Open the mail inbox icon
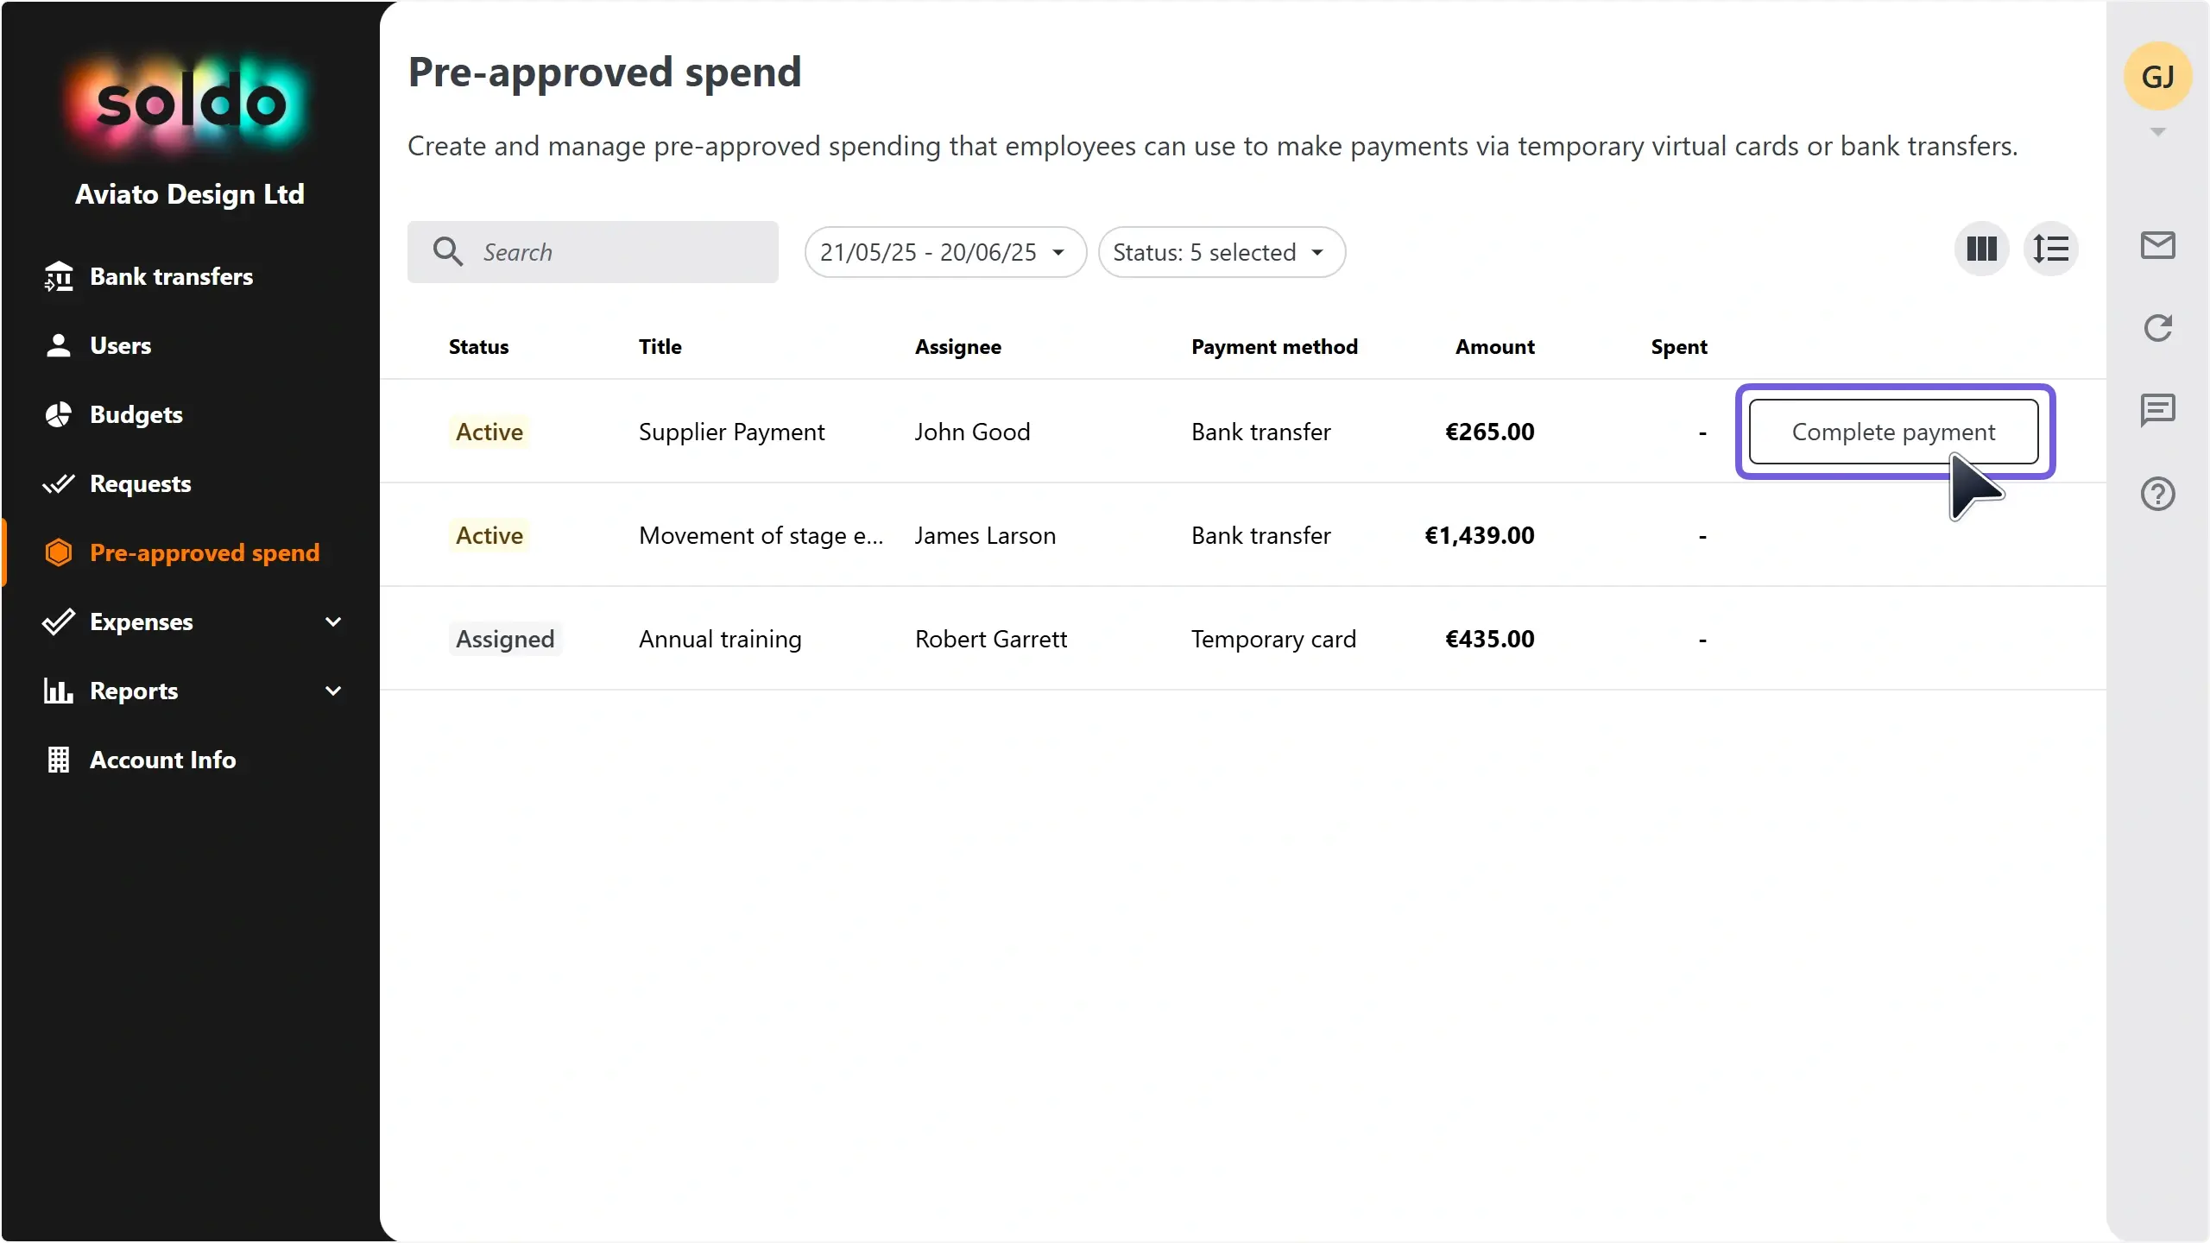Screen dimensions: 2210x1243 point(2157,245)
